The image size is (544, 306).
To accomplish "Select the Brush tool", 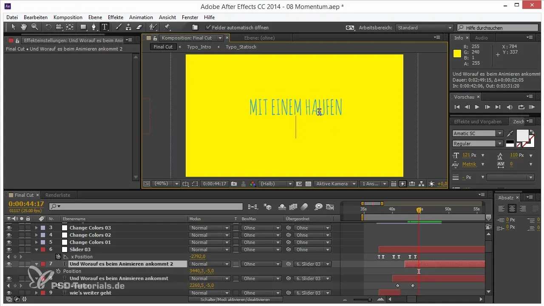I will (118, 27).
